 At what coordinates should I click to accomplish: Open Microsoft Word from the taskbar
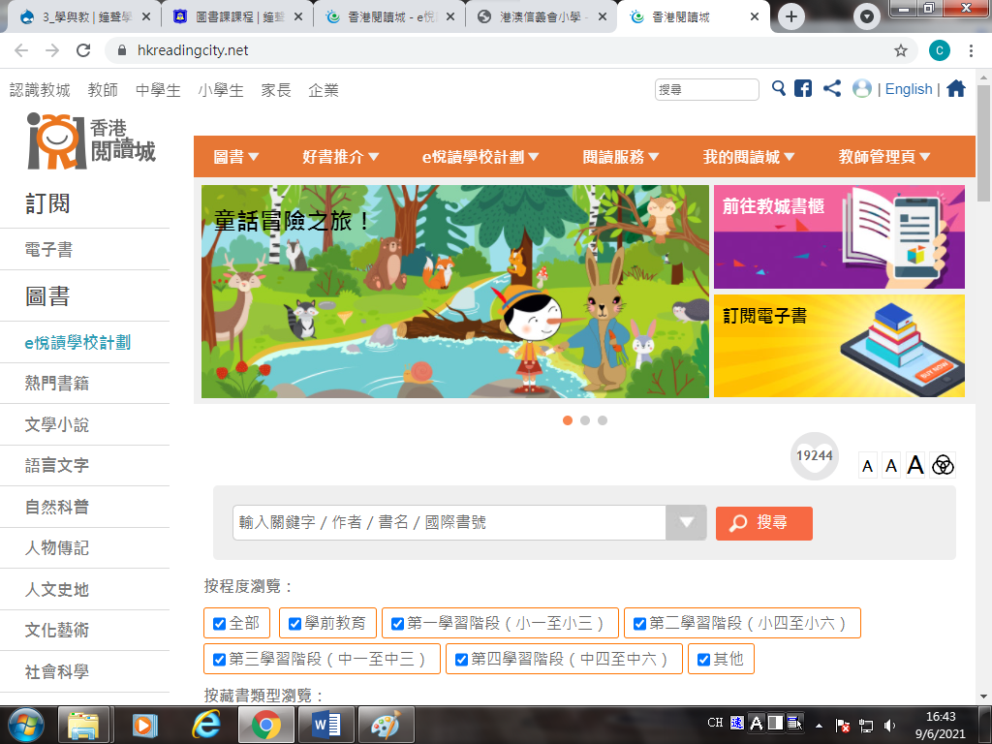(326, 725)
